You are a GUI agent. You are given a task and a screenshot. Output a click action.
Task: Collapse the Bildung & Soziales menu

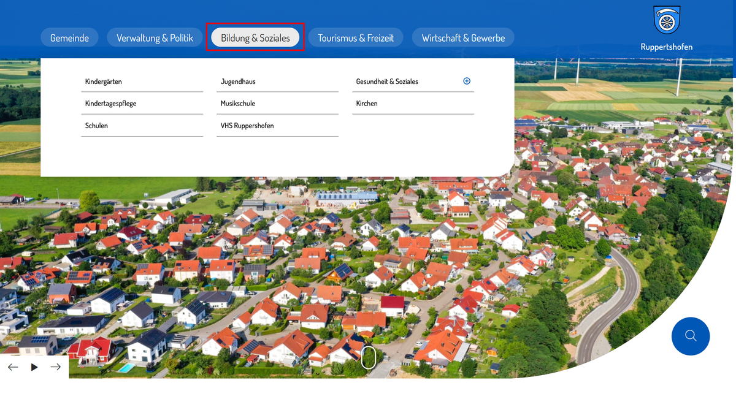[x=255, y=37]
